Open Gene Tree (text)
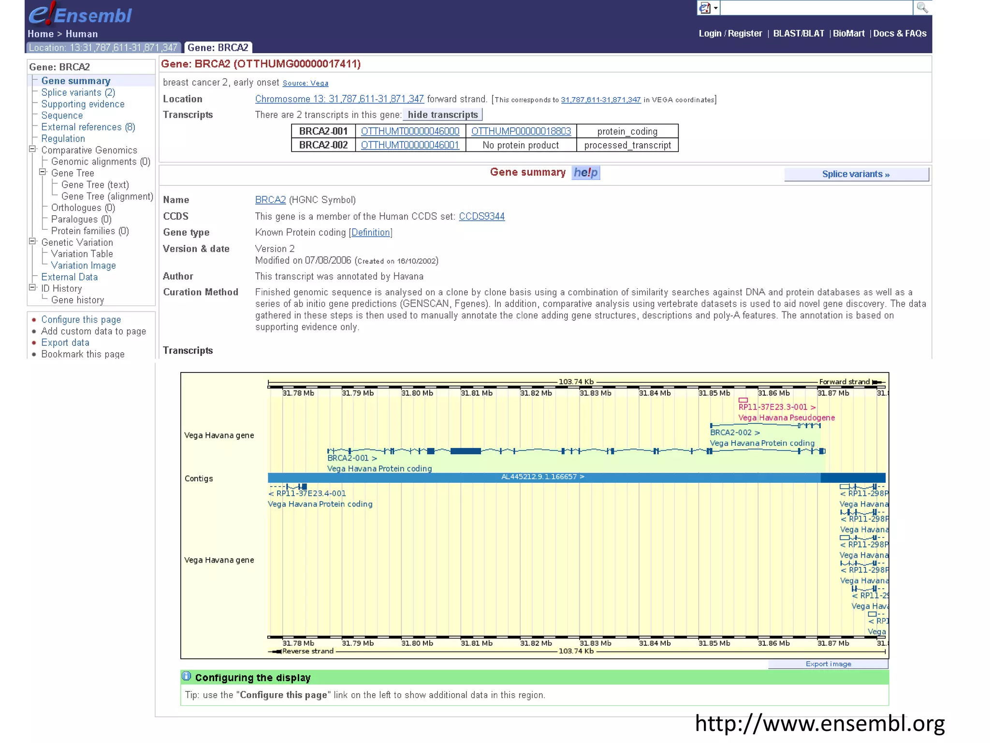Screen dimensions: 990x743 95,185
